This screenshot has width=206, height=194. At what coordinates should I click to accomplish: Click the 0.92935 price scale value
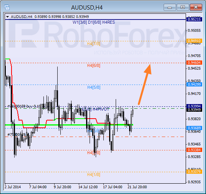[x=194, y=182]
